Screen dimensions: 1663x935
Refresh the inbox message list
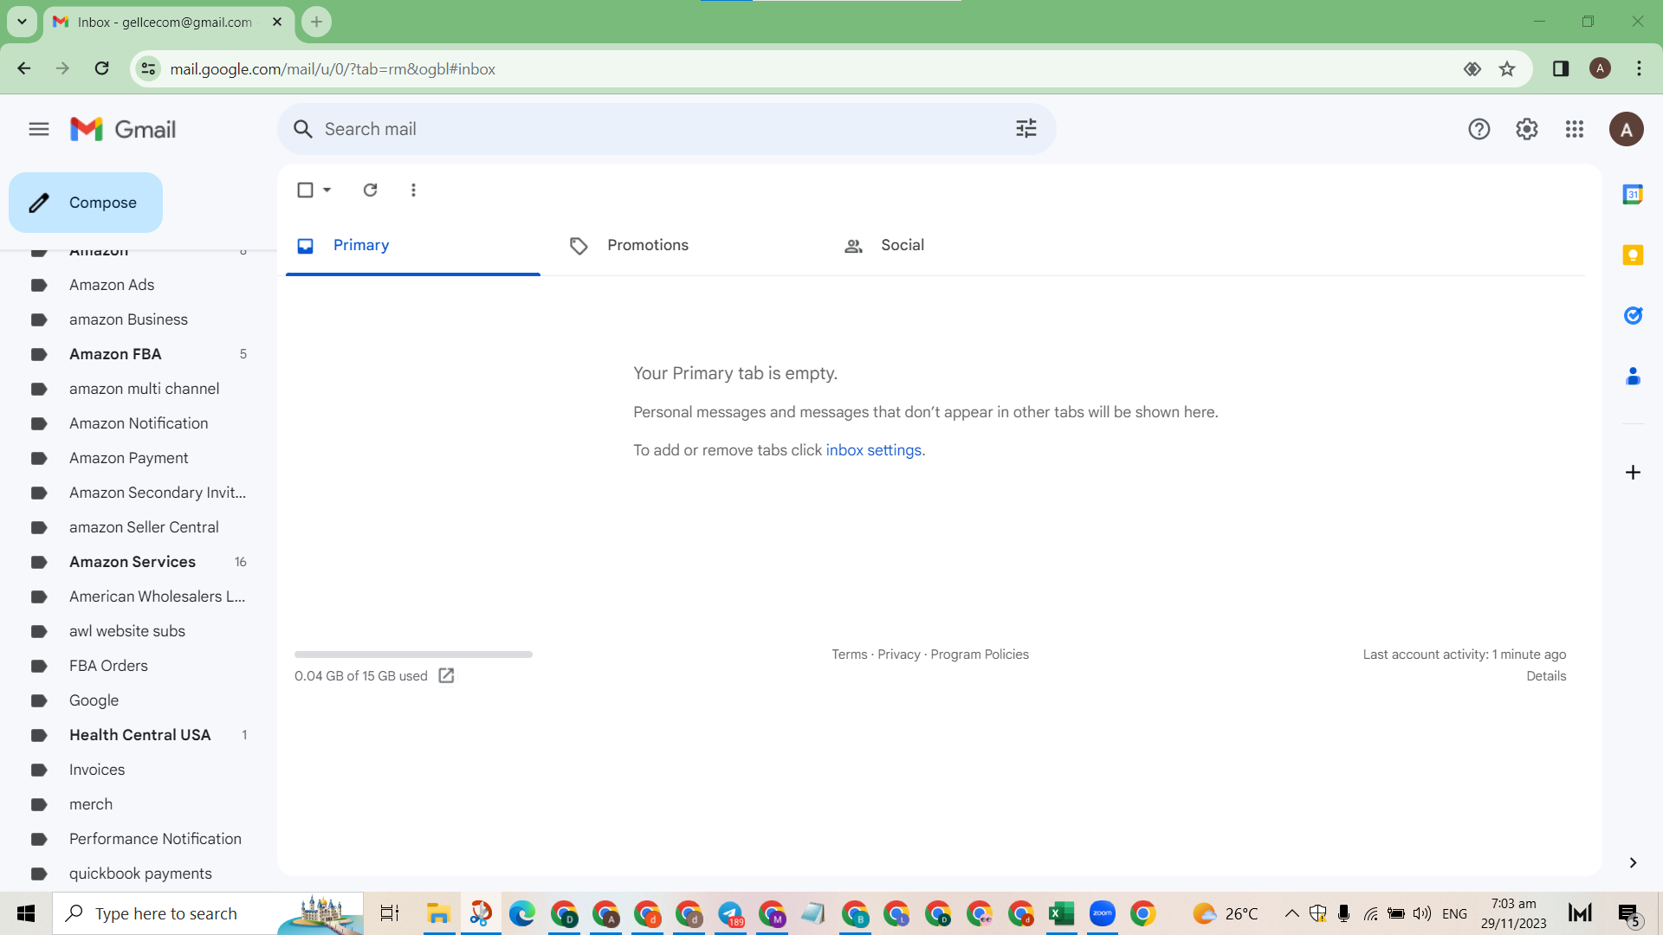click(370, 190)
